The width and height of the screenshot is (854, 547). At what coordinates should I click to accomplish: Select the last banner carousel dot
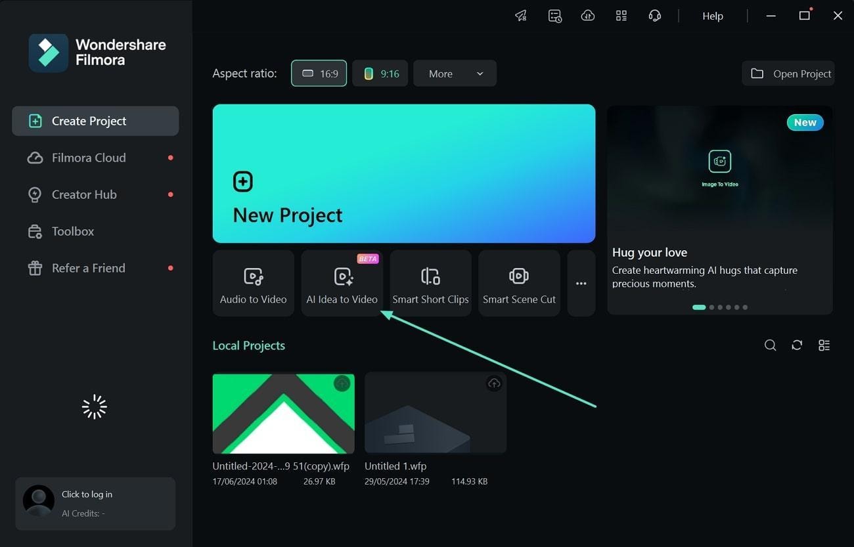[x=745, y=307]
